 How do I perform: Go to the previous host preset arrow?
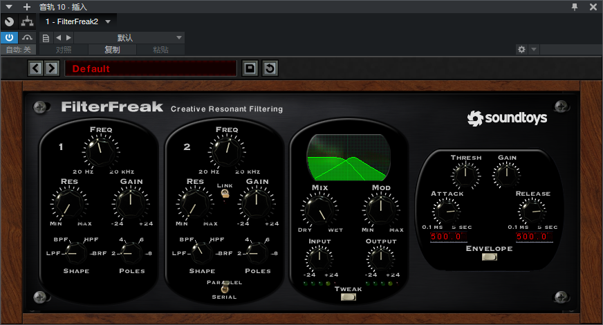click(59, 38)
